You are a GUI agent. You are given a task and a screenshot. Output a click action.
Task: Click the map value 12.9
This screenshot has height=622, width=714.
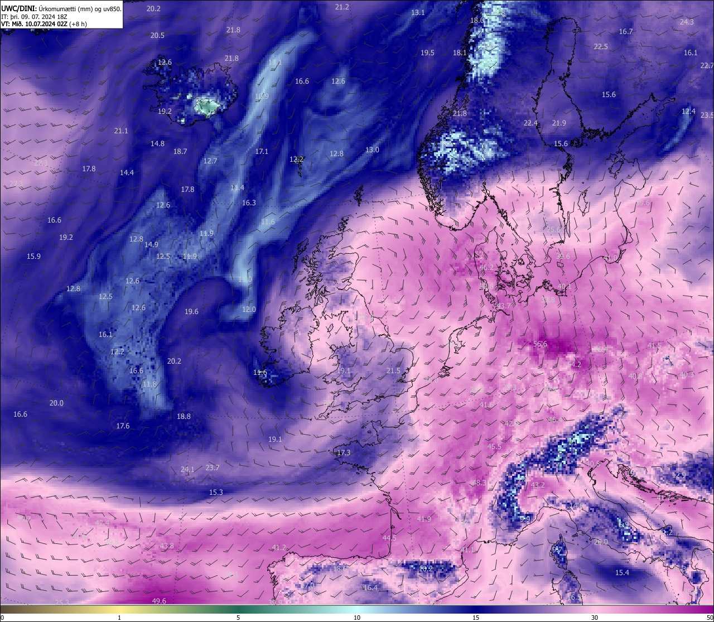(x=678, y=475)
